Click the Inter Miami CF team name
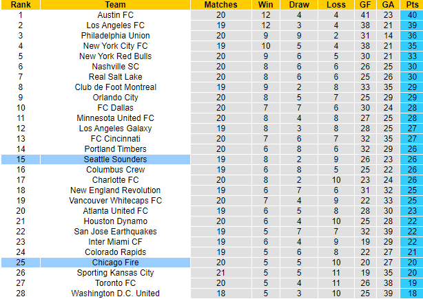This screenshot has height=299, width=423. (115, 242)
